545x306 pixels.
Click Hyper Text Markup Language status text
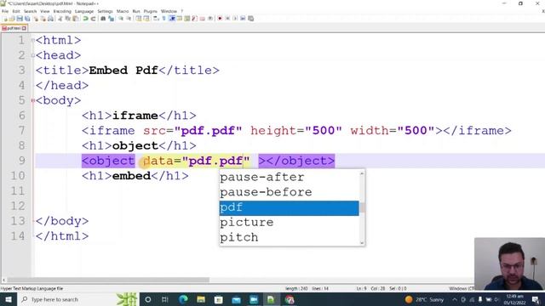(x=32, y=288)
